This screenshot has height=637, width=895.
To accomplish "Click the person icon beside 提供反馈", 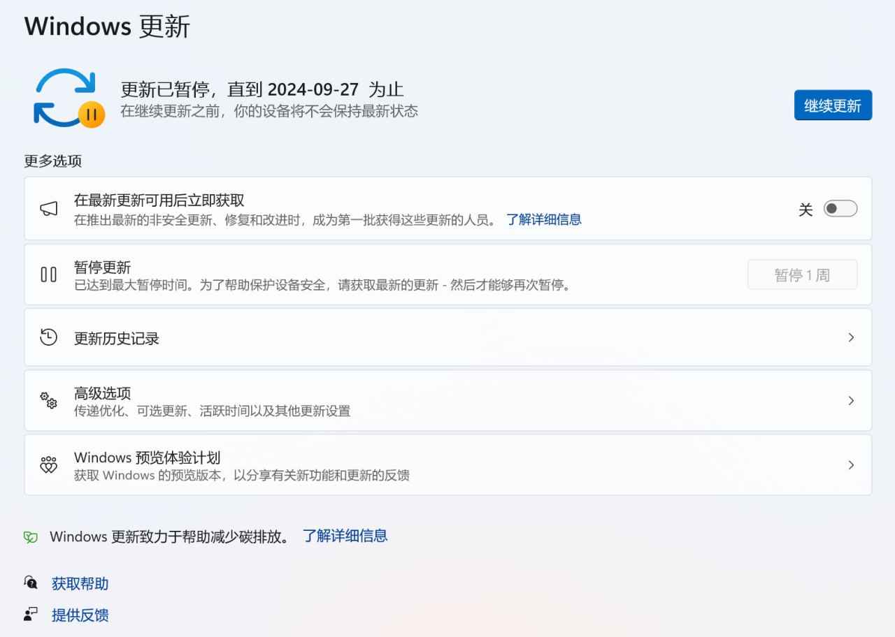I will (29, 613).
